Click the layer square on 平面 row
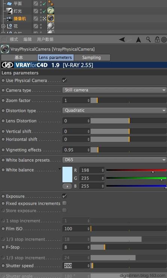The width and height of the screenshot is (167, 278). click(36, 3)
